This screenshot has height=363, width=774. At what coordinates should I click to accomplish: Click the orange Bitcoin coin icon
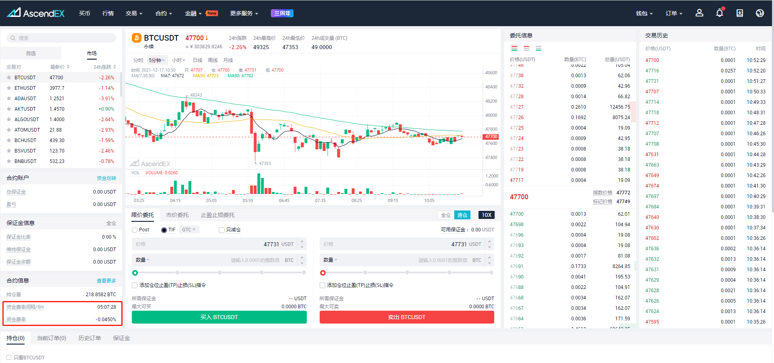136,38
